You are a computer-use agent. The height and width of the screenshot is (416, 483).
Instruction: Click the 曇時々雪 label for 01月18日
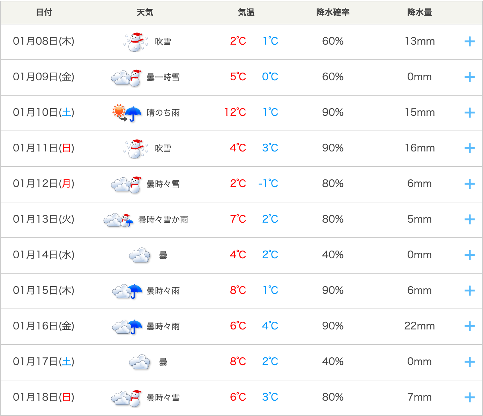pyautogui.click(x=163, y=398)
